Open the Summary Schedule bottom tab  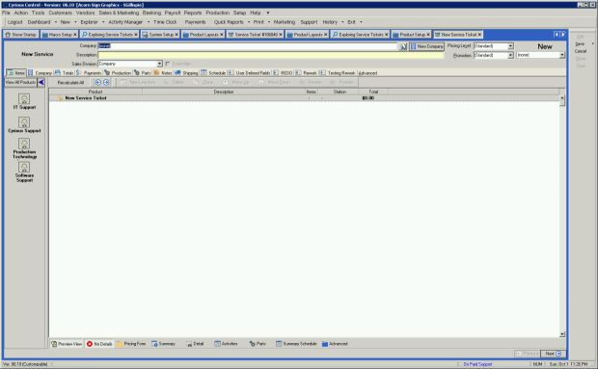coord(296,344)
